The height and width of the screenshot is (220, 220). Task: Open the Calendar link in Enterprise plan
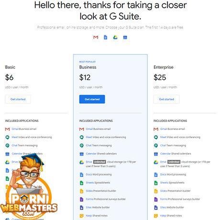click(165, 154)
